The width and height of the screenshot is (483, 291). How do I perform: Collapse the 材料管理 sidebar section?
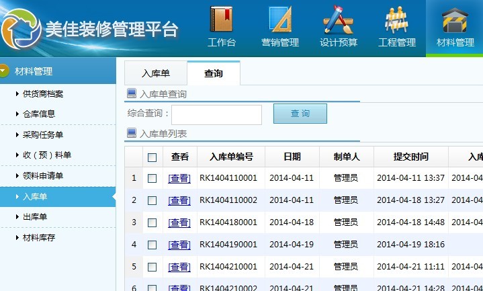pyautogui.click(x=5, y=71)
